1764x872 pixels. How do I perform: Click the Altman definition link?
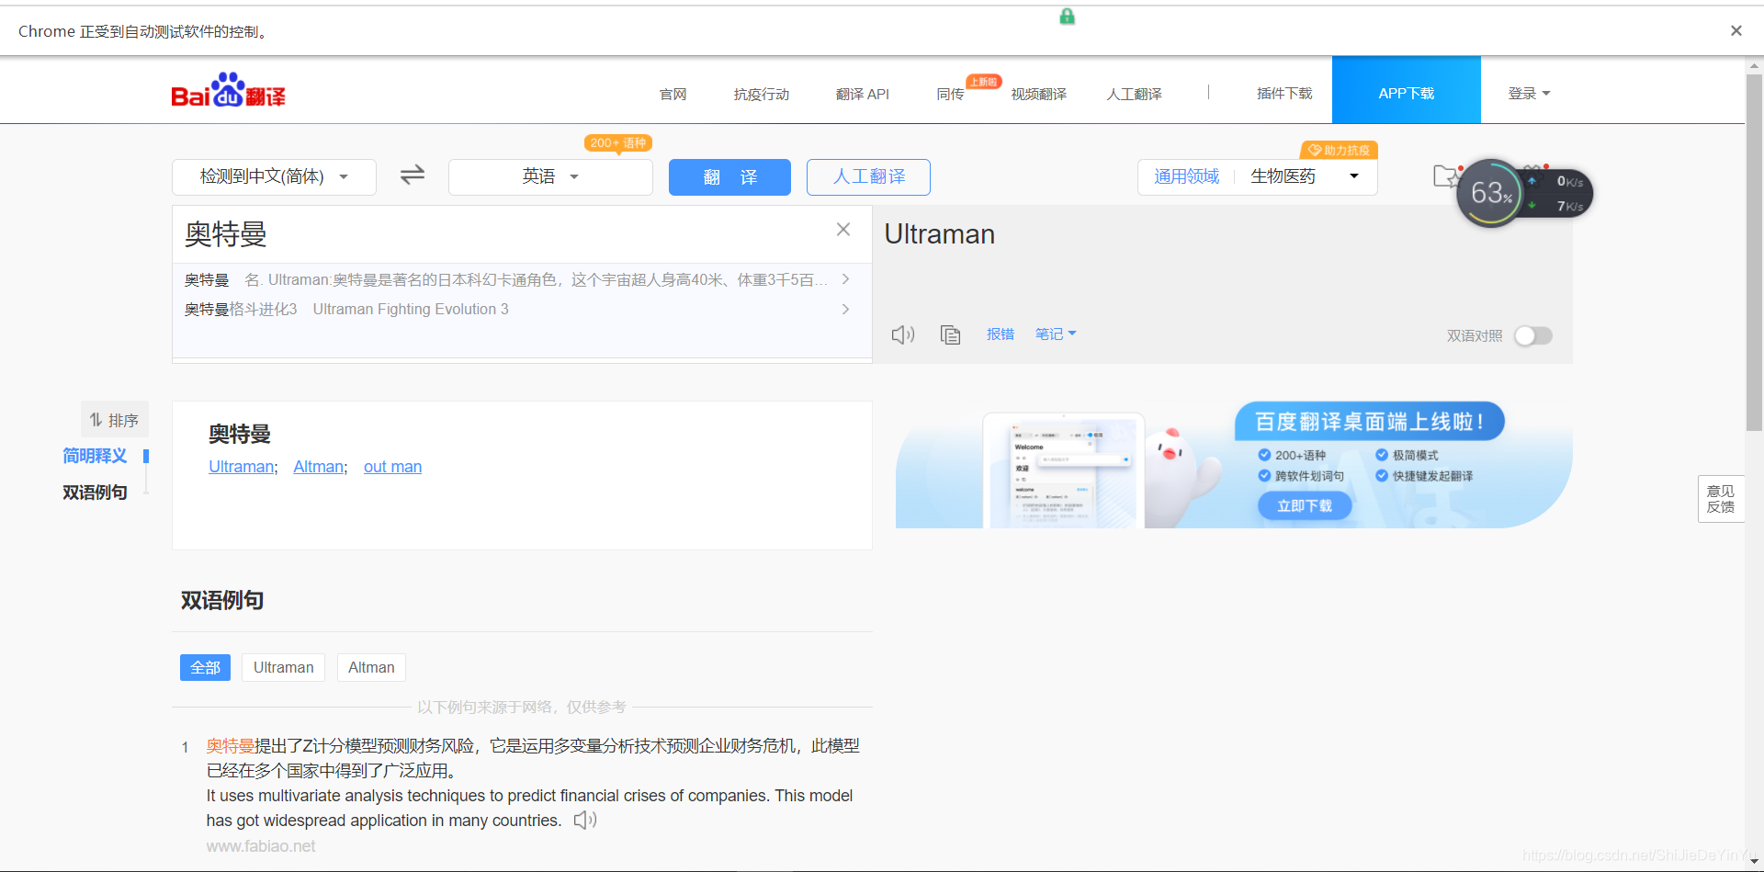tap(318, 467)
